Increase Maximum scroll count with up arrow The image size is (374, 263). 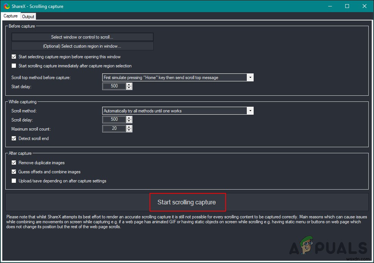(129, 127)
